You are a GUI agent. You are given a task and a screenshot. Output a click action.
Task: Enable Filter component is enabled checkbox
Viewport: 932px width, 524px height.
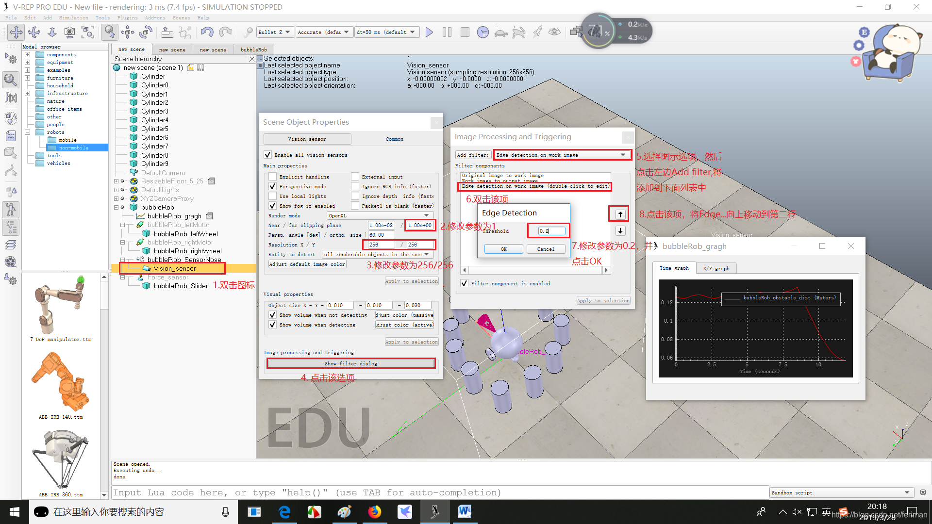click(464, 285)
